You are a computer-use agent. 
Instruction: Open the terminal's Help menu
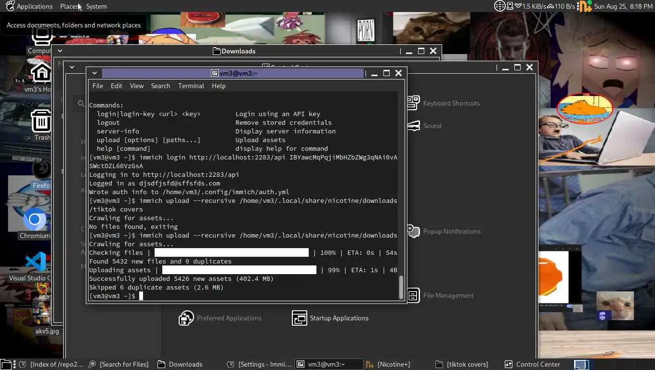[219, 86]
